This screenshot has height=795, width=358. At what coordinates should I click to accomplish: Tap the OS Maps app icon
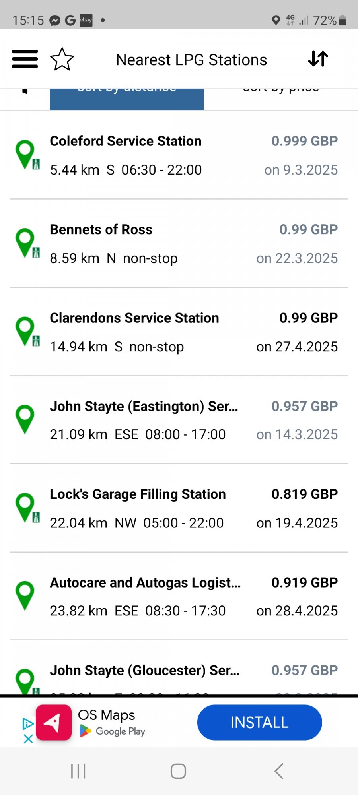coord(54,722)
